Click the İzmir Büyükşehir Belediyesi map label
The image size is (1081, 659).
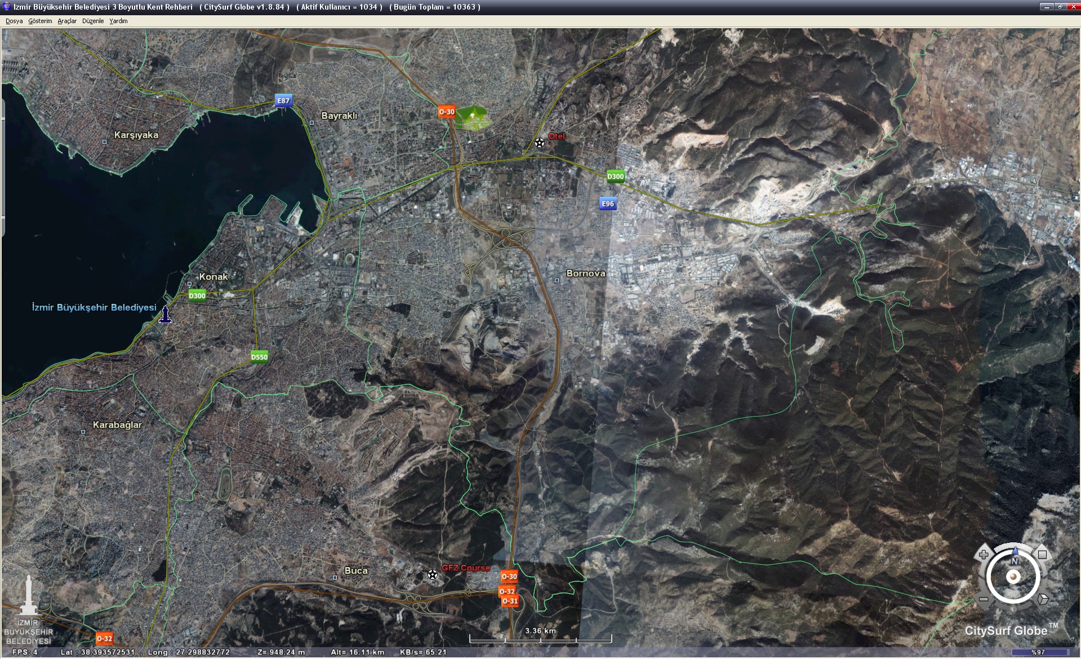click(94, 307)
